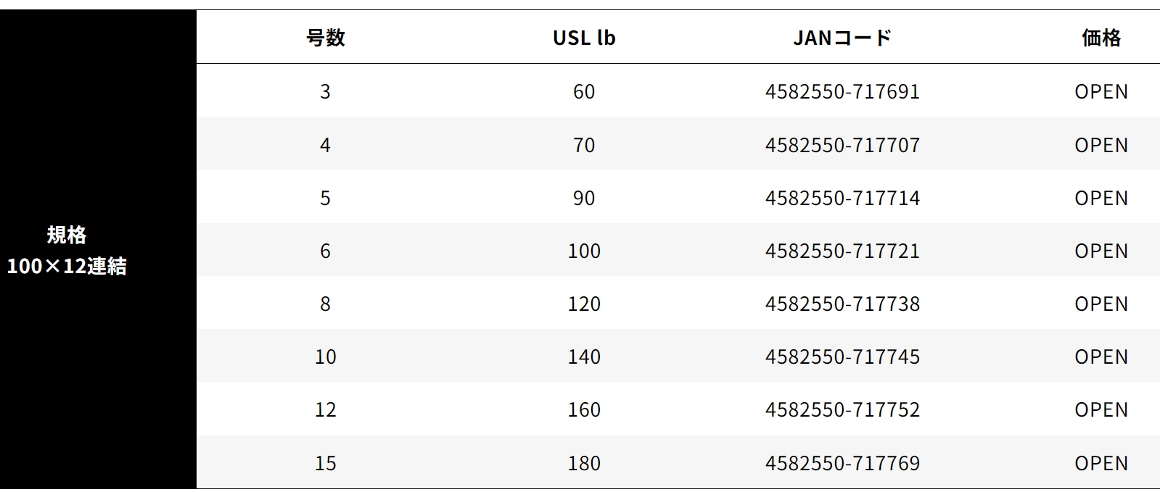Click JAN code 4582550-717721
The image size is (1160, 492).
click(x=842, y=251)
